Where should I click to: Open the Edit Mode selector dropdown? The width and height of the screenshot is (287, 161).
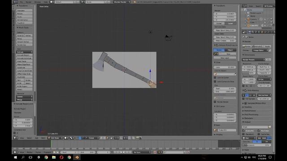[x=55, y=138]
